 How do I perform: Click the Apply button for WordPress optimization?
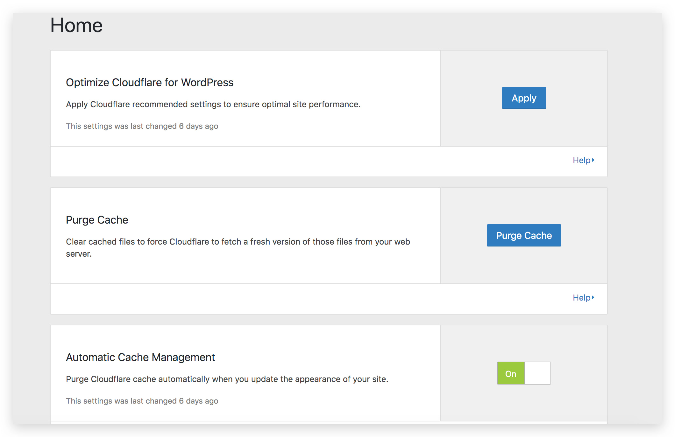[x=524, y=98]
